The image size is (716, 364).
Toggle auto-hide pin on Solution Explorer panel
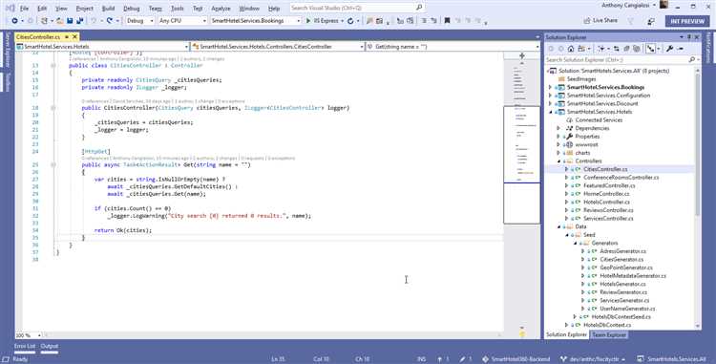[x=689, y=37]
